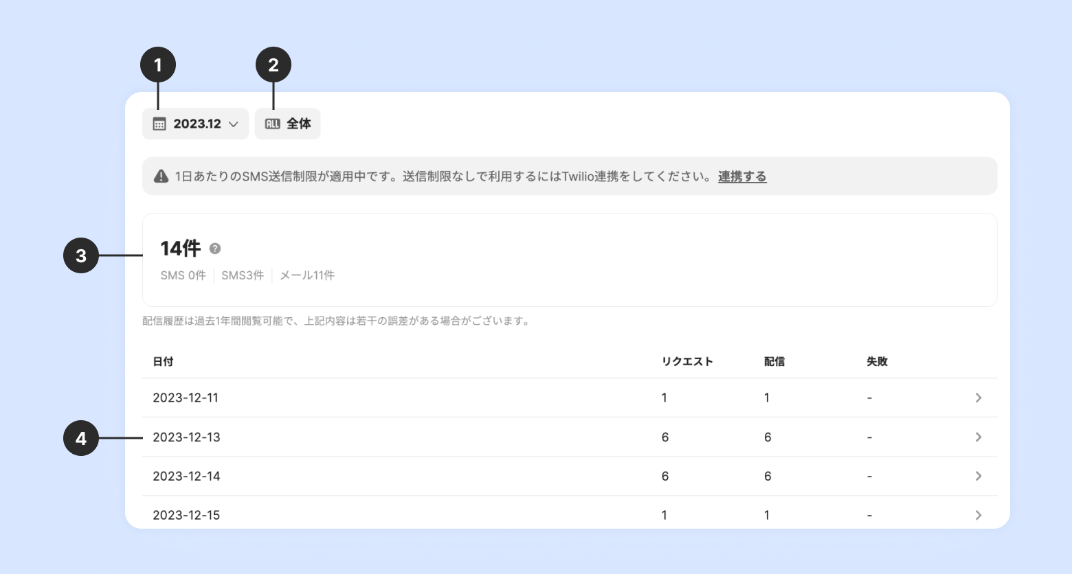The height and width of the screenshot is (574, 1072).
Task: Click request count 1 in 2023-12-11 row
Action: (x=664, y=398)
